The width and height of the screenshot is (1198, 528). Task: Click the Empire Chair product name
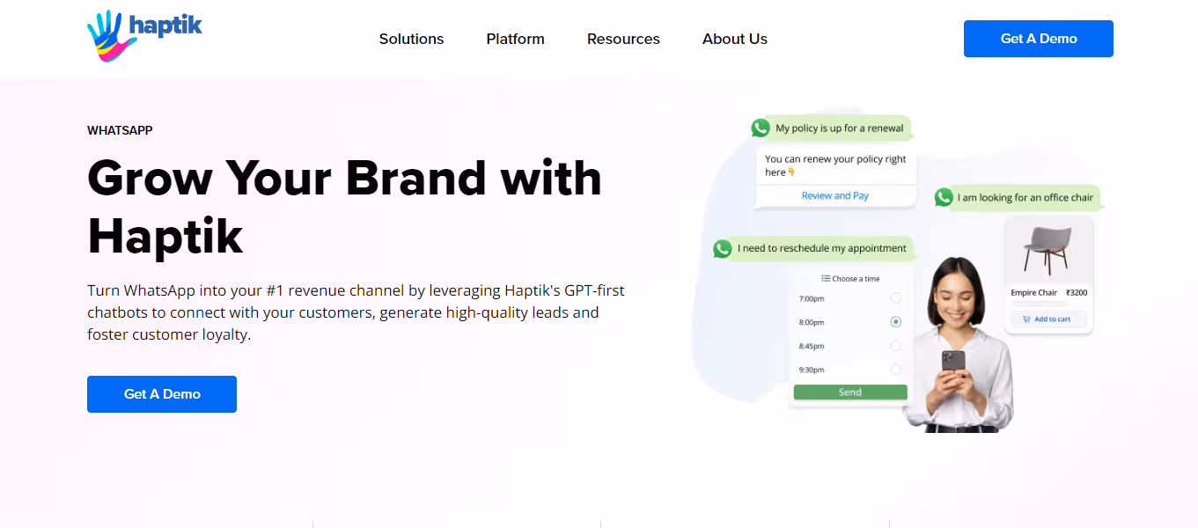[x=1033, y=293]
